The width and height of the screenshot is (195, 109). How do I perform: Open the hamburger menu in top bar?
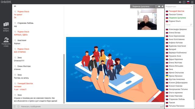pyautogui.click(x=192, y=2)
